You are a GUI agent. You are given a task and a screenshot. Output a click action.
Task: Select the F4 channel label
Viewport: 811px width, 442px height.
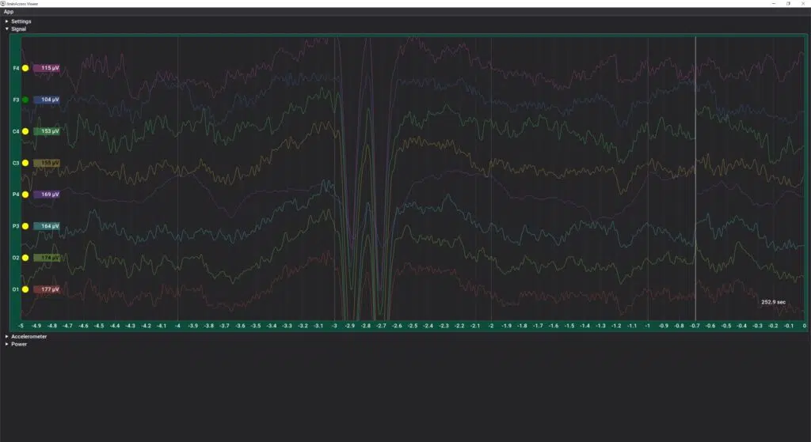(x=16, y=68)
